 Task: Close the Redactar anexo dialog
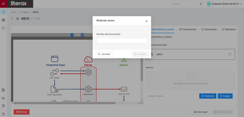(146, 21)
